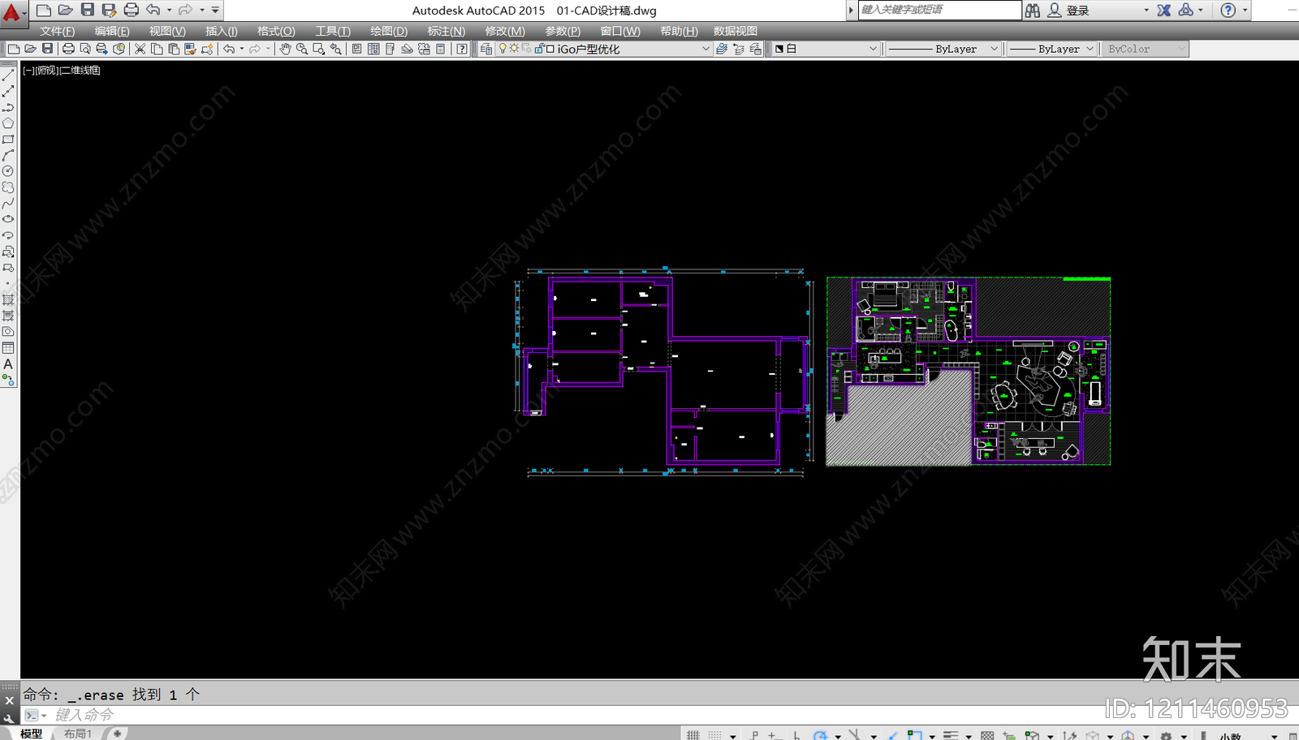Open the 绘图(D) menu

(389, 31)
